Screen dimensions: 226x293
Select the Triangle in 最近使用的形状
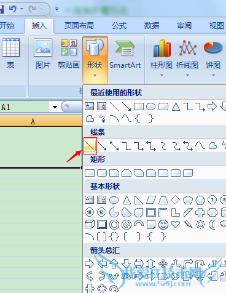[x=176, y=106]
